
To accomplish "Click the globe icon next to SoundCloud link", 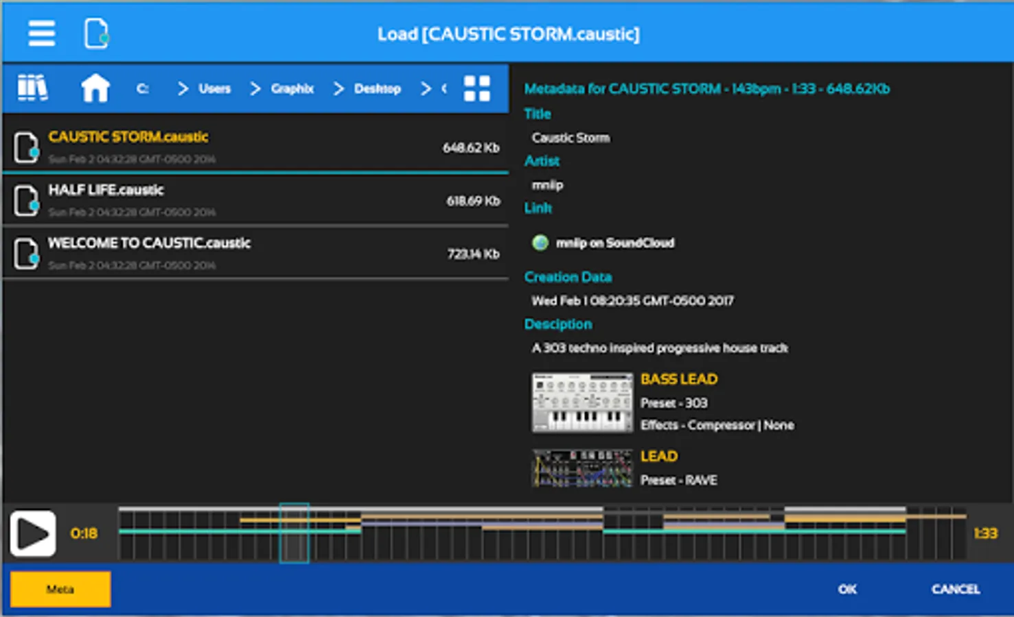I will tap(540, 243).
